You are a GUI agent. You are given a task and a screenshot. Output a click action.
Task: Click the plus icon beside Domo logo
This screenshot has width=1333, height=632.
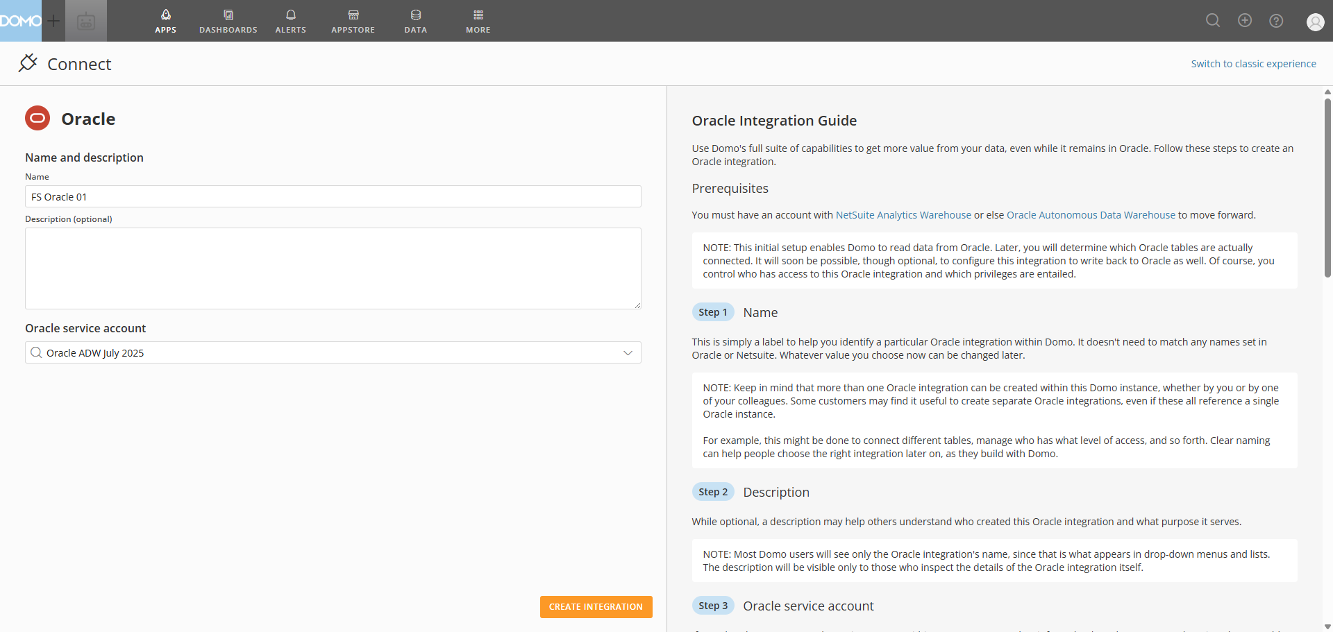tap(53, 21)
